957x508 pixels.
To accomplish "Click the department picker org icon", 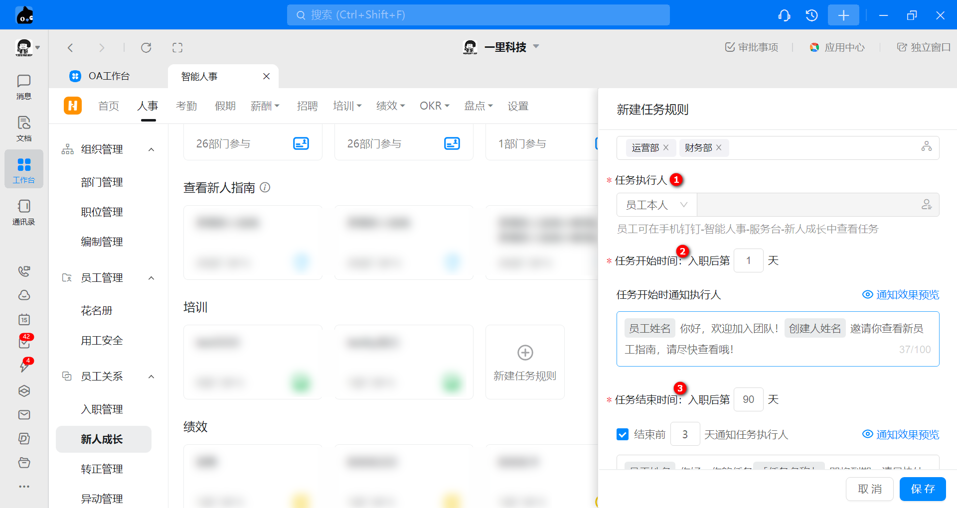I will [926, 147].
